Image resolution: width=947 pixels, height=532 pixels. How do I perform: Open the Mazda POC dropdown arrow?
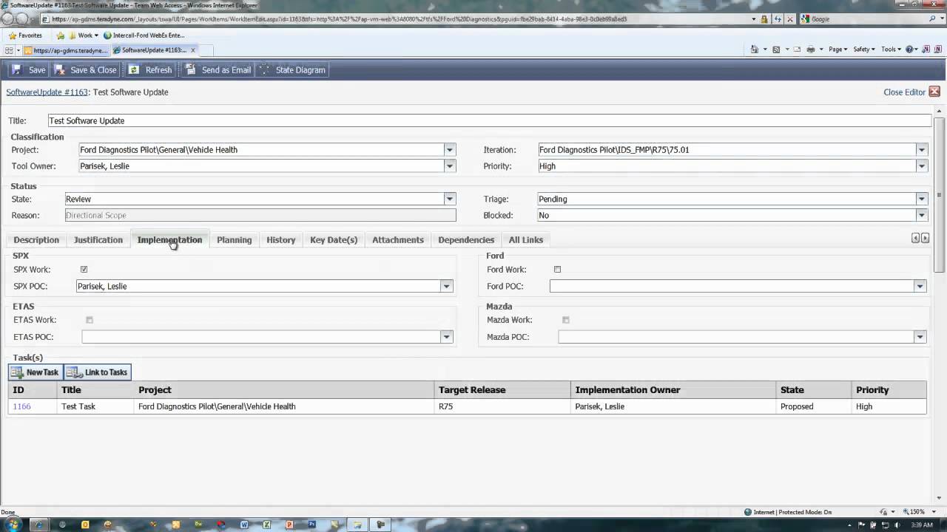point(920,337)
